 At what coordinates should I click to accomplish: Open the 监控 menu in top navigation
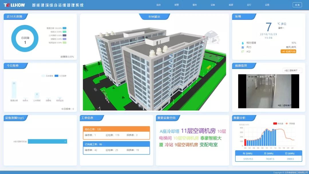pos(159,5)
